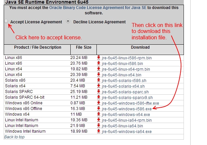Download jre-6u45-solaris-x64.sh link
207x145 pixels.
[123, 86]
